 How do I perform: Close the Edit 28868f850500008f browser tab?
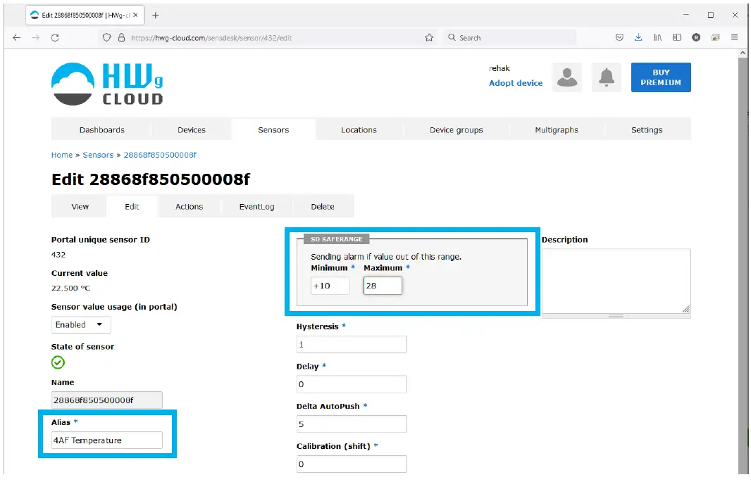click(135, 15)
